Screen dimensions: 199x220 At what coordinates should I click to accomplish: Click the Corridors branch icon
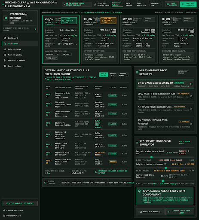(x=5, y=43)
